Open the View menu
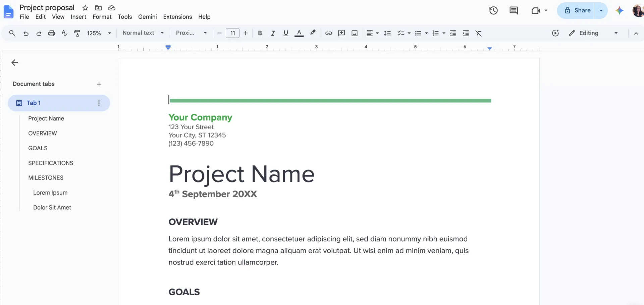Screen dimensions: 644x305 tap(58, 17)
